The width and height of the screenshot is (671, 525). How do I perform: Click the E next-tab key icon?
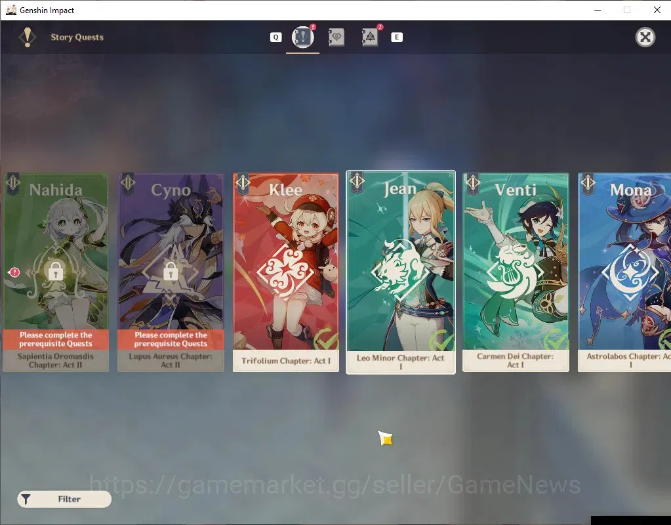click(397, 37)
